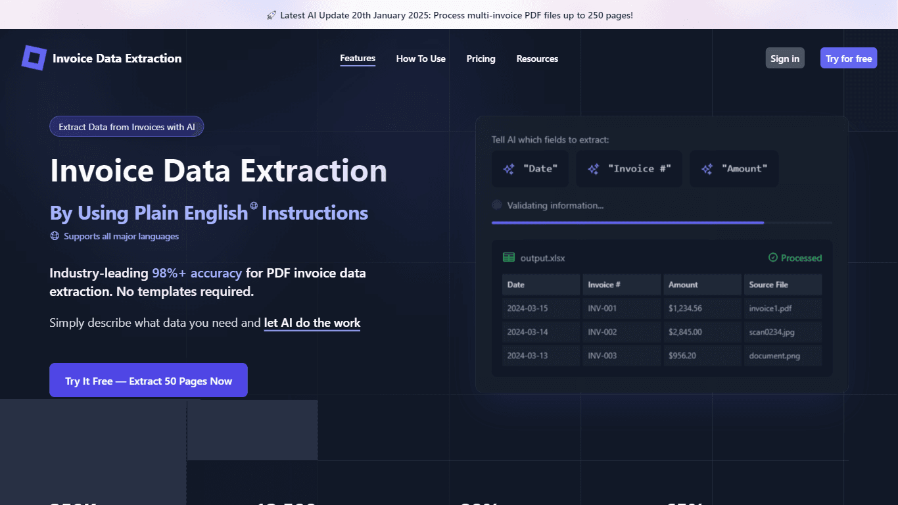The image size is (898, 505).
Task: Click the sparkle icon in "Date" chip
Action: [x=508, y=169]
